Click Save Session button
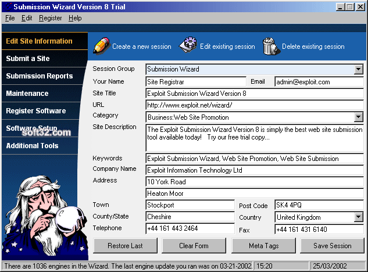 (333, 246)
